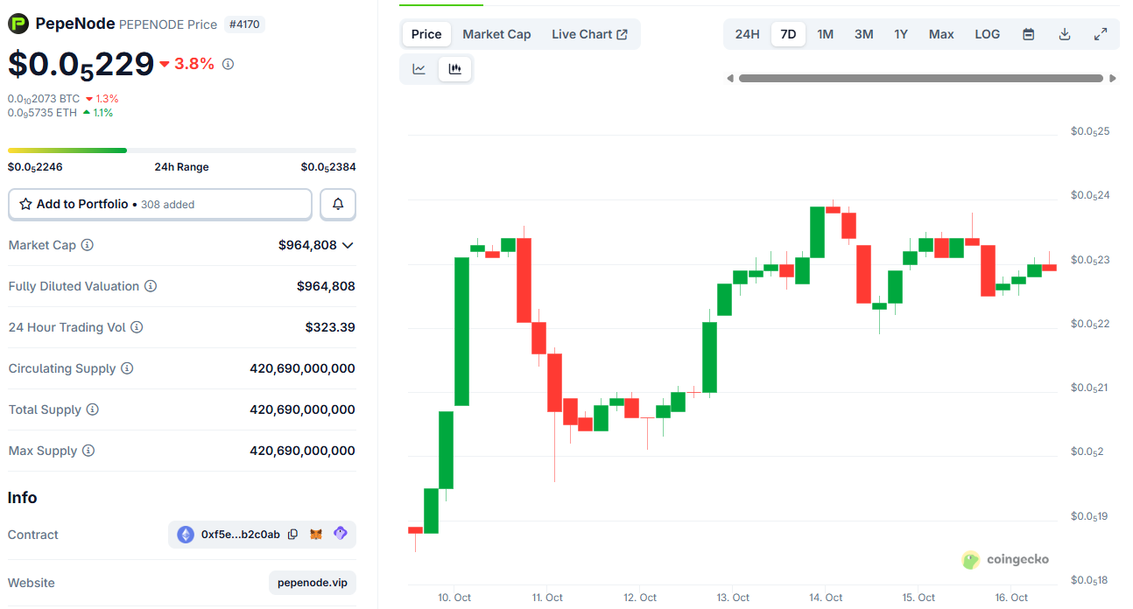Screen dimensions: 1133x609
Task: Expand chart to fullscreen view
Action: coord(1100,33)
